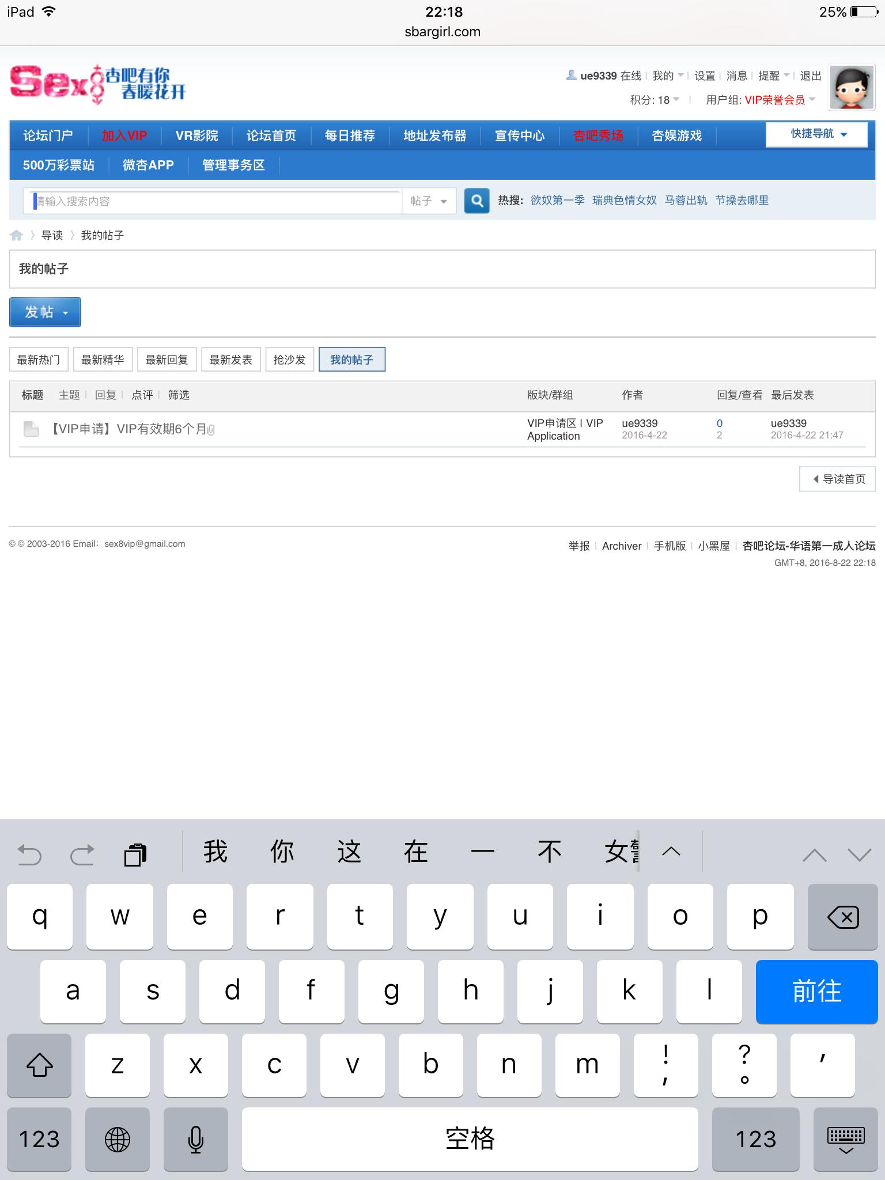Screen dimensions: 885x1180
Task: Expand the 我的 account dropdown
Action: click(668, 75)
